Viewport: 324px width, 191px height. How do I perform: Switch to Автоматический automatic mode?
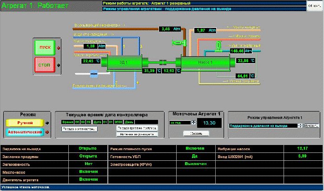pos(25,132)
